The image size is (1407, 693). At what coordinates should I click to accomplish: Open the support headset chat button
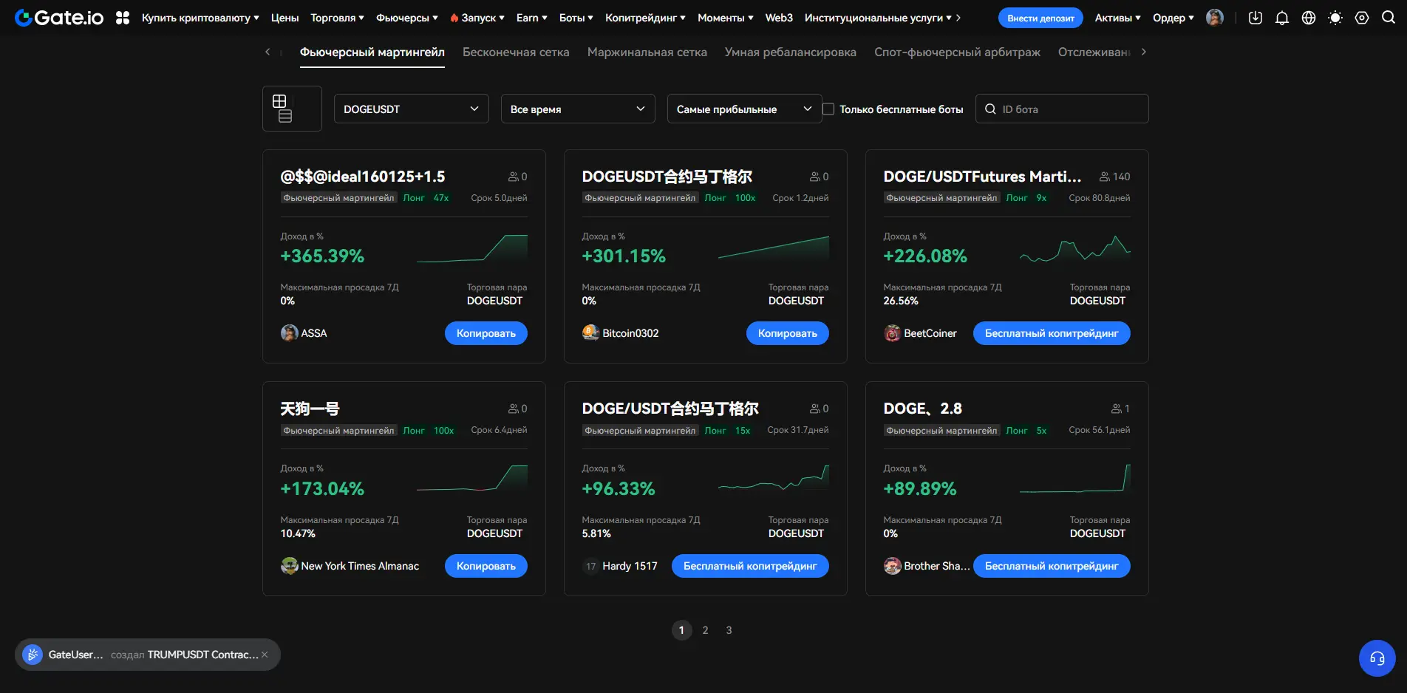[1377, 658]
